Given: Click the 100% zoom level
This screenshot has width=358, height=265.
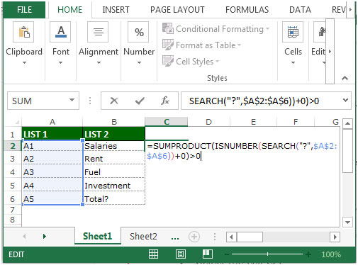Looking at the screenshot, I should [331, 254].
